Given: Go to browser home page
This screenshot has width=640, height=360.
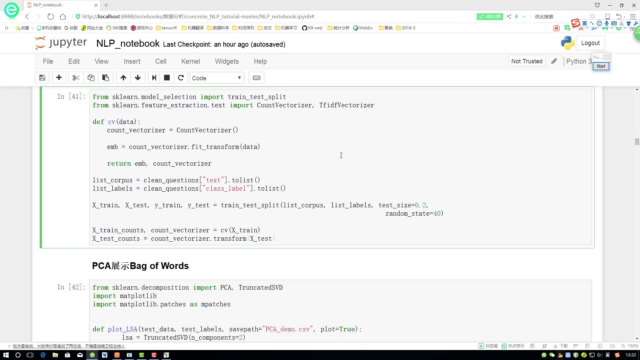Looking at the screenshot, I should pyautogui.click(x=63, y=16).
